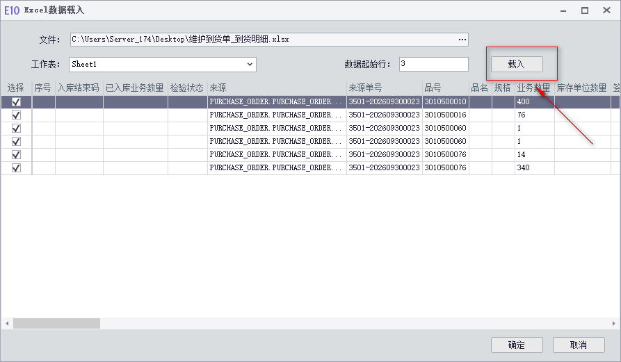Click the scrollbar left arrow
Image resolution: width=621 pixels, height=362 pixels.
tap(7, 324)
